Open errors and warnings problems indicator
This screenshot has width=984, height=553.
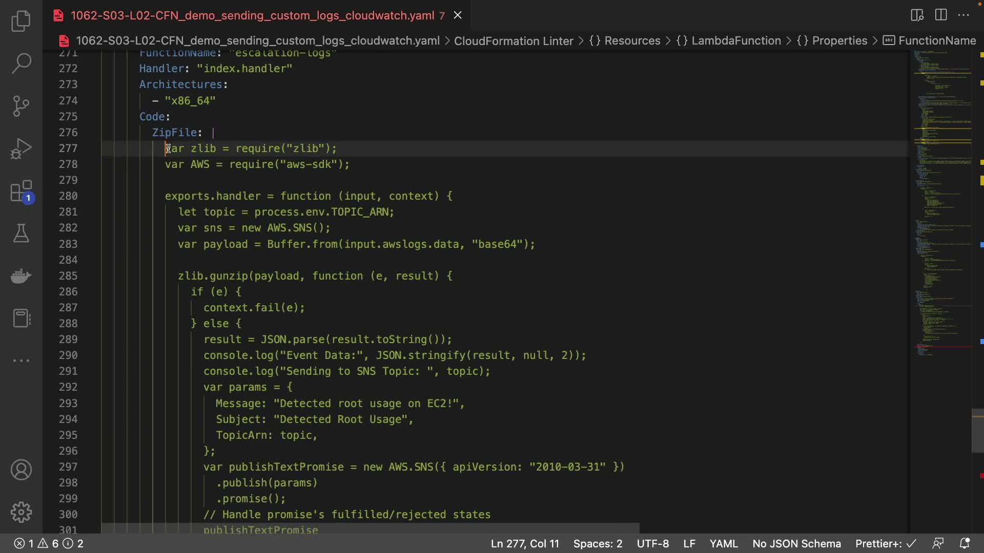(48, 543)
